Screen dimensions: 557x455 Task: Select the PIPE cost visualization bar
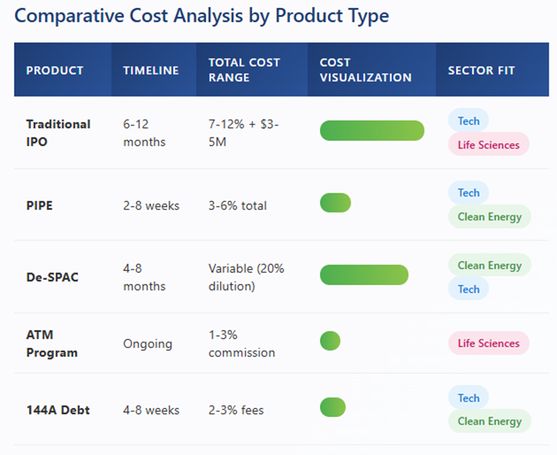point(335,202)
